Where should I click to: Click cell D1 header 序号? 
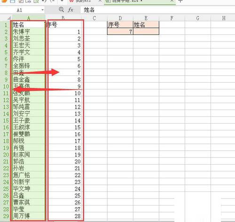(120, 25)
